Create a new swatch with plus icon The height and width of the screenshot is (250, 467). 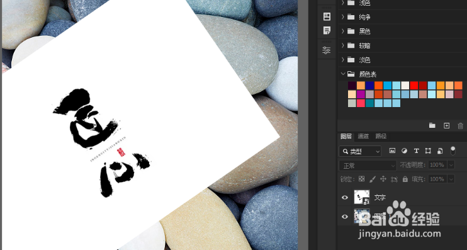point(446,125)
